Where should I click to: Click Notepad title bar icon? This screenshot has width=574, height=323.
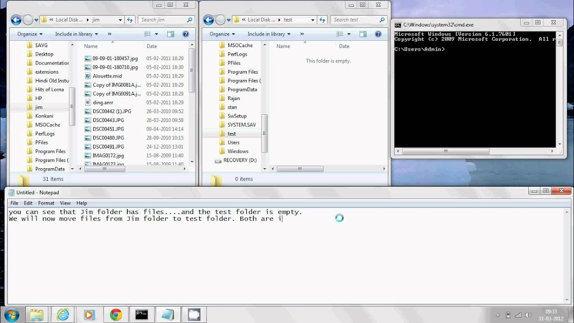coord(11,192)
